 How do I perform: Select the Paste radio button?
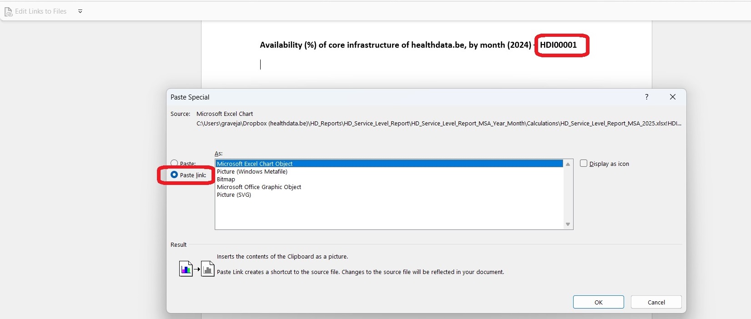pyautogui.click(x=174, y=163)
